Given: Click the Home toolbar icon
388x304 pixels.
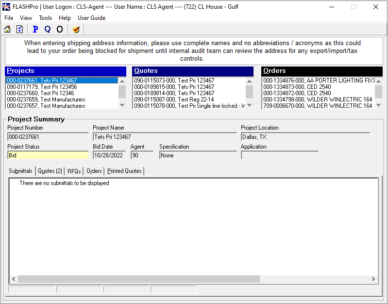Looking at the screenshot, I should [7, 29].
